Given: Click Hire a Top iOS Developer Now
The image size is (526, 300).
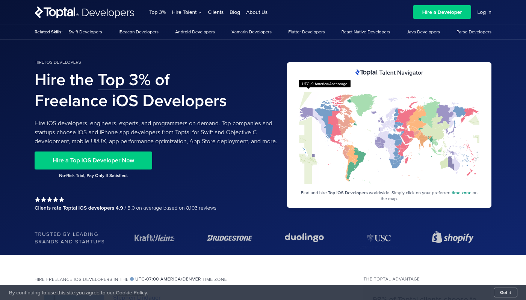Looking at the screenshot, I should point(93,160).
